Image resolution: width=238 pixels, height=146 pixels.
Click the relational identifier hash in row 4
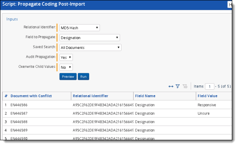pyautogui.click(x=103, y=130)
